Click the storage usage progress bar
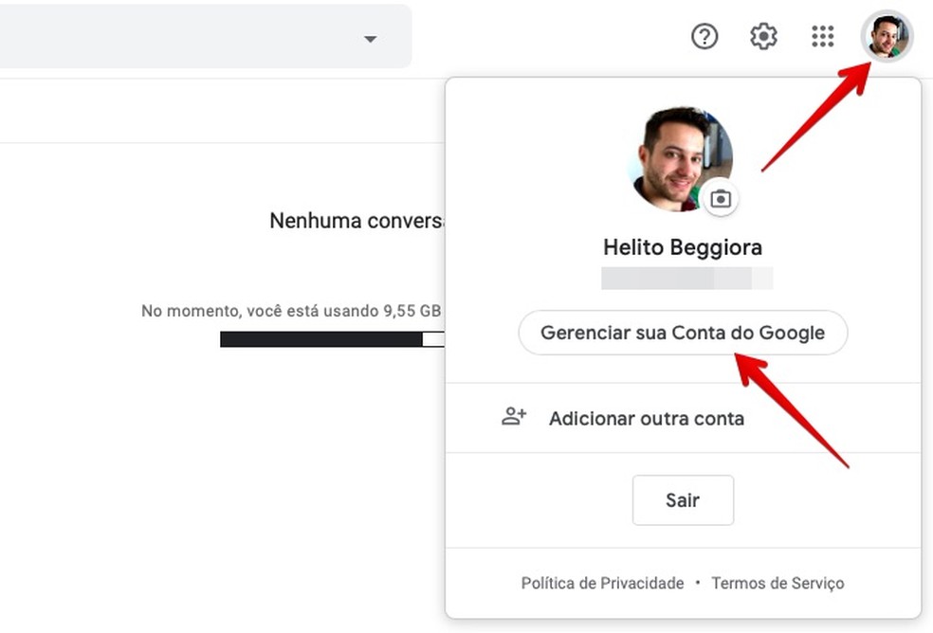 pos(334,338)
